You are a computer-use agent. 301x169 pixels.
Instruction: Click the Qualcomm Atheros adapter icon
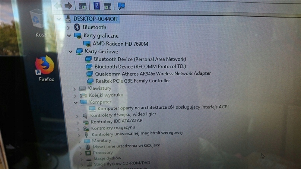coord(90,74)
